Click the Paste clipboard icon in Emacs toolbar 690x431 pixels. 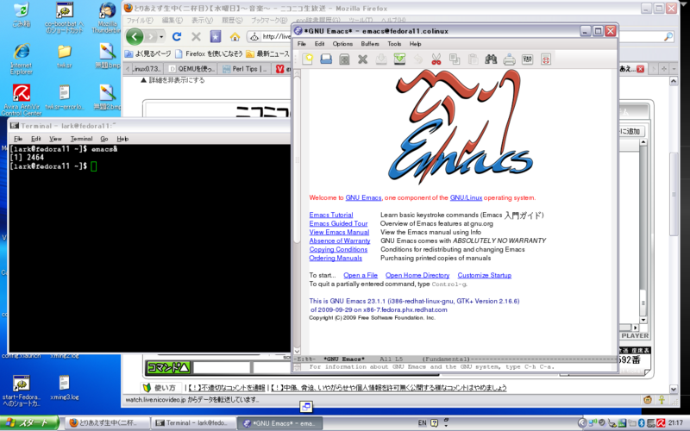[473, 59]
